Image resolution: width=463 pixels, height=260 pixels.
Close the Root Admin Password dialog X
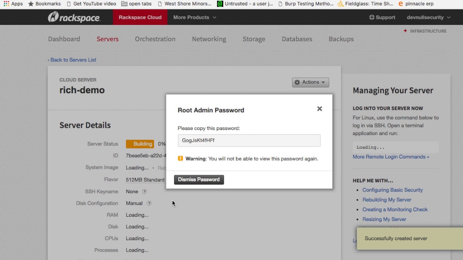[319, 109]
